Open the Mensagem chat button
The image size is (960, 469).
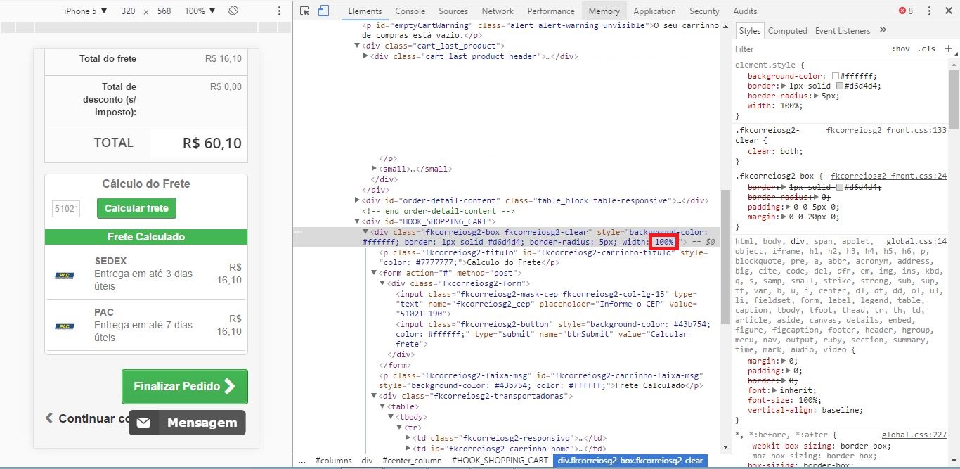tap(187, 423)
